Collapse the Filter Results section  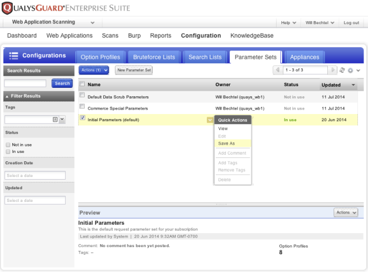point(7,96)
